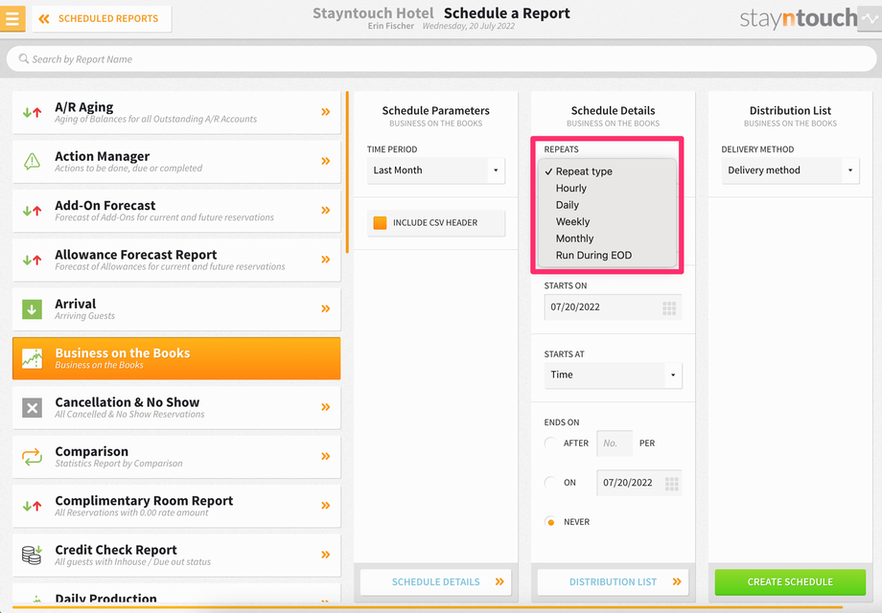Expand Cancellation & No Show chevron
Screen dimensions: 882x613
pos(325,407)
